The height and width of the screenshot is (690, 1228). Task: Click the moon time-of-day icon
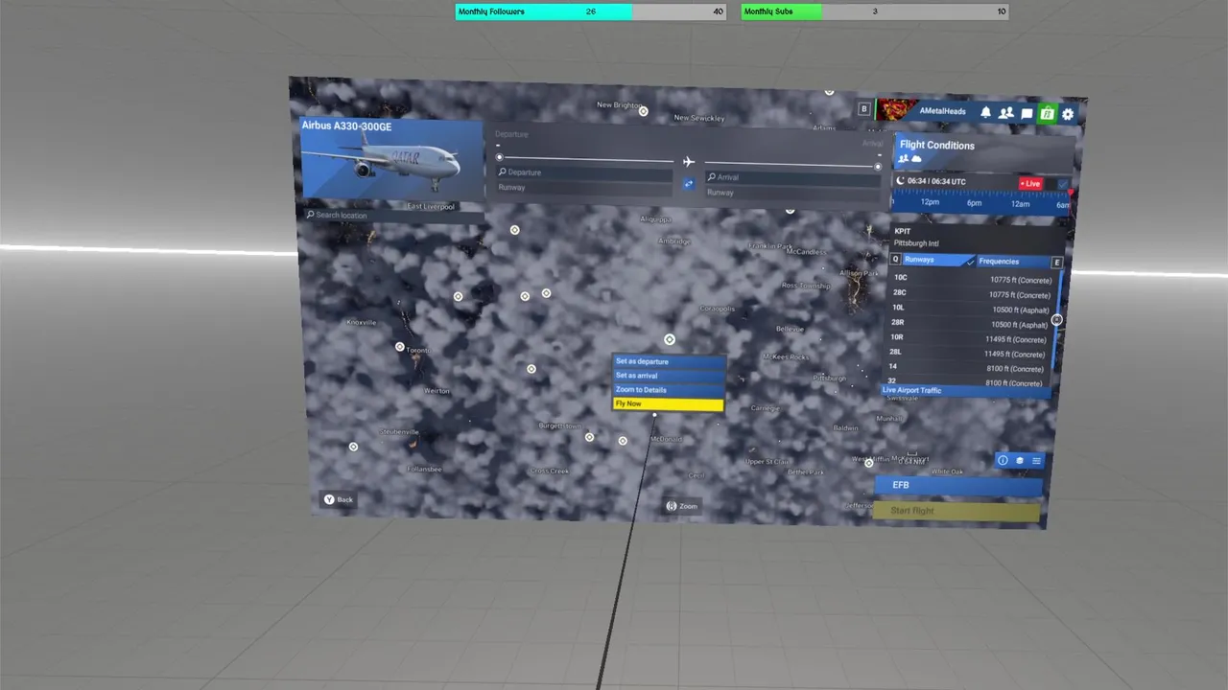point(900,180)
